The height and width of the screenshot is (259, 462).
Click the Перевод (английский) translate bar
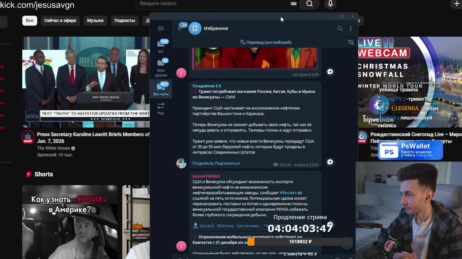click(x=266, y=42)
